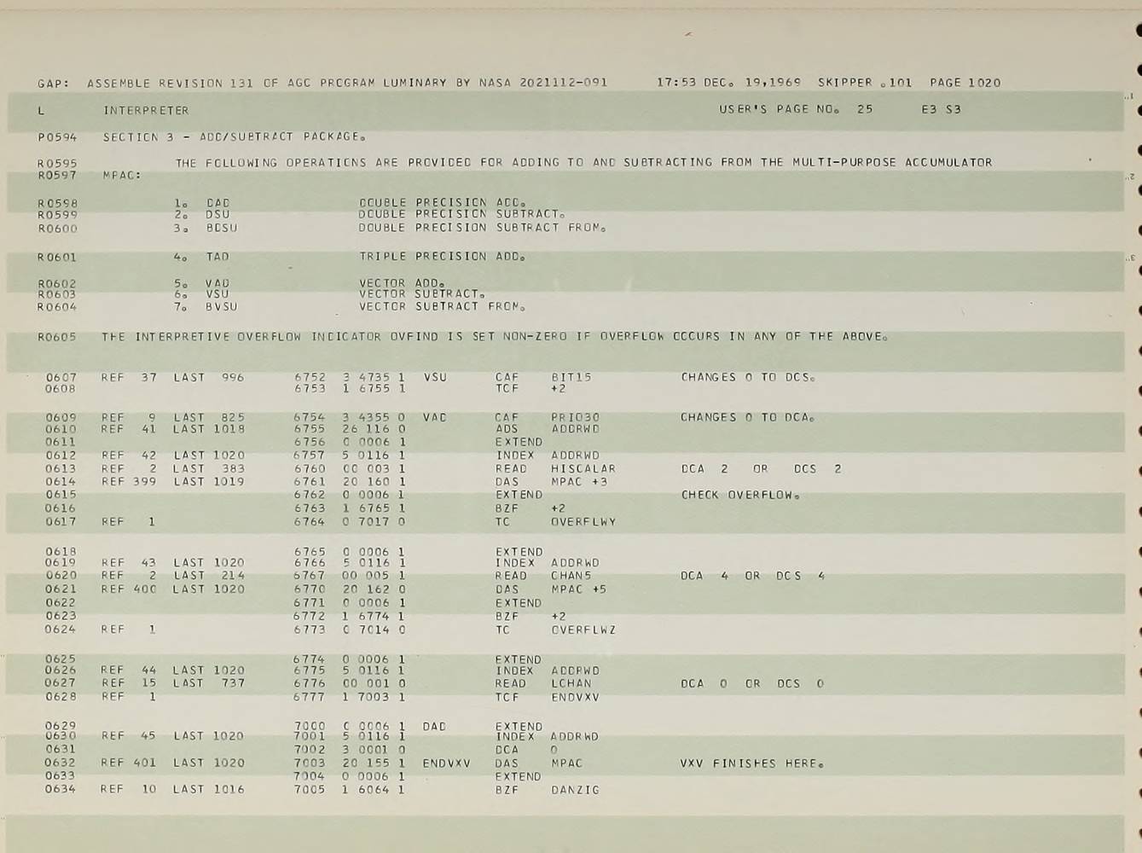The image size is (1142, 853).
Task: Select 'ADDRWD' operand on the ADS line
Action: (576, 429)
